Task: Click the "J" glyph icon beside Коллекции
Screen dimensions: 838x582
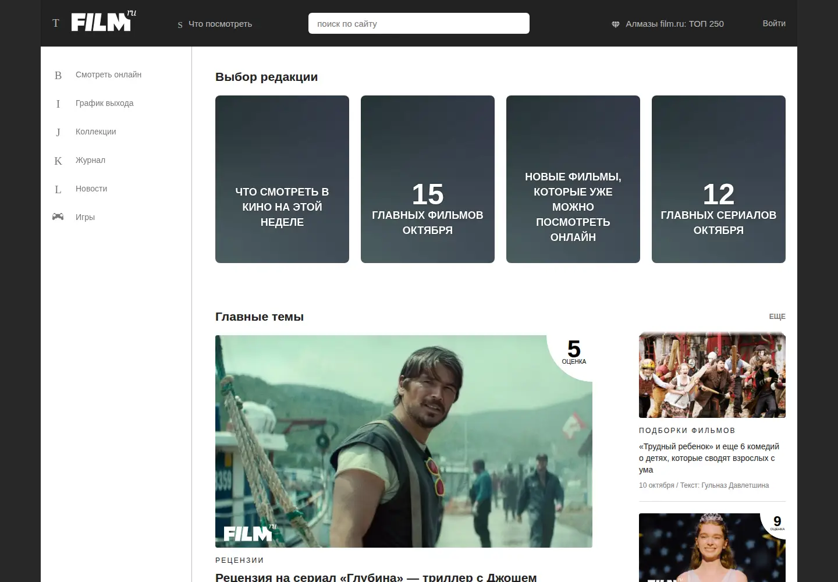Action: (58, 132)
